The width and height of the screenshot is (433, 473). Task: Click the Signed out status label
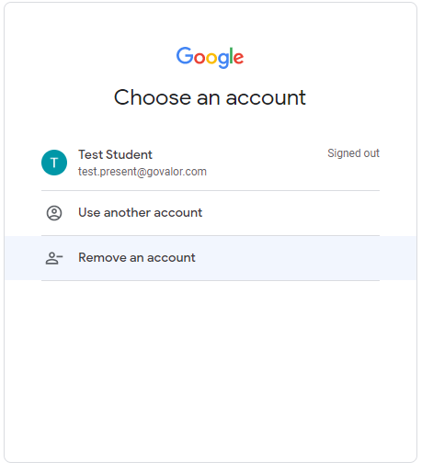[353, 153]
